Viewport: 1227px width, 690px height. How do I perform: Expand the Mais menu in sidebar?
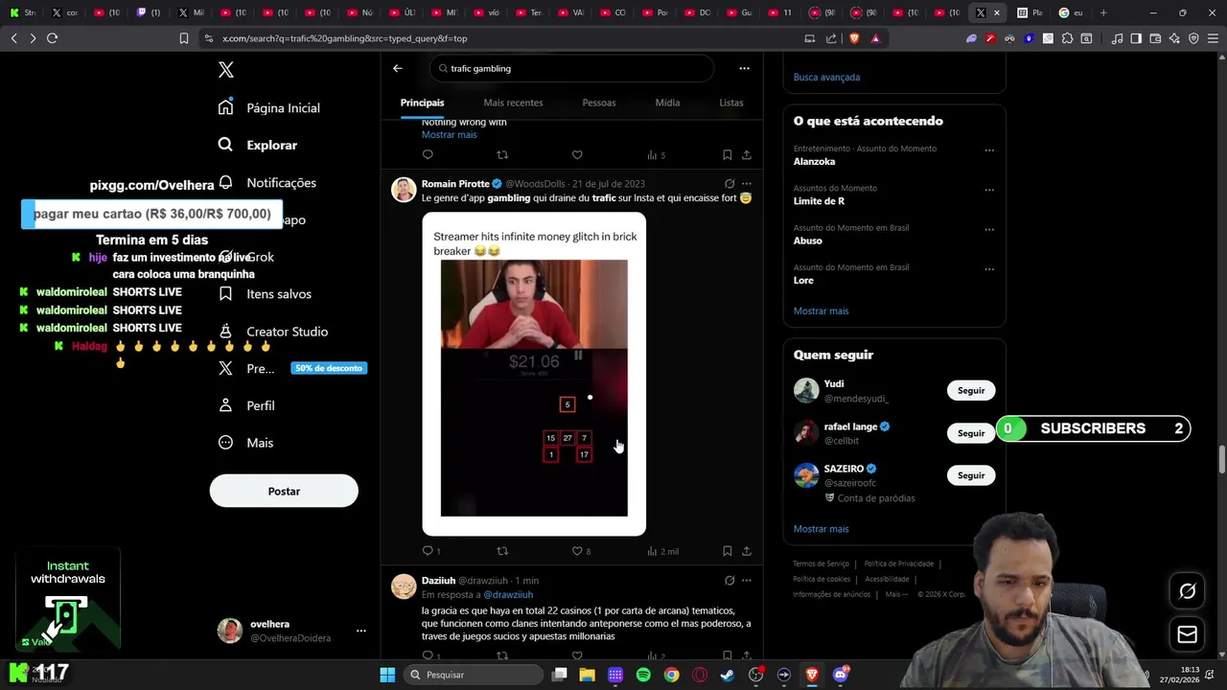(x=245, y=443)
